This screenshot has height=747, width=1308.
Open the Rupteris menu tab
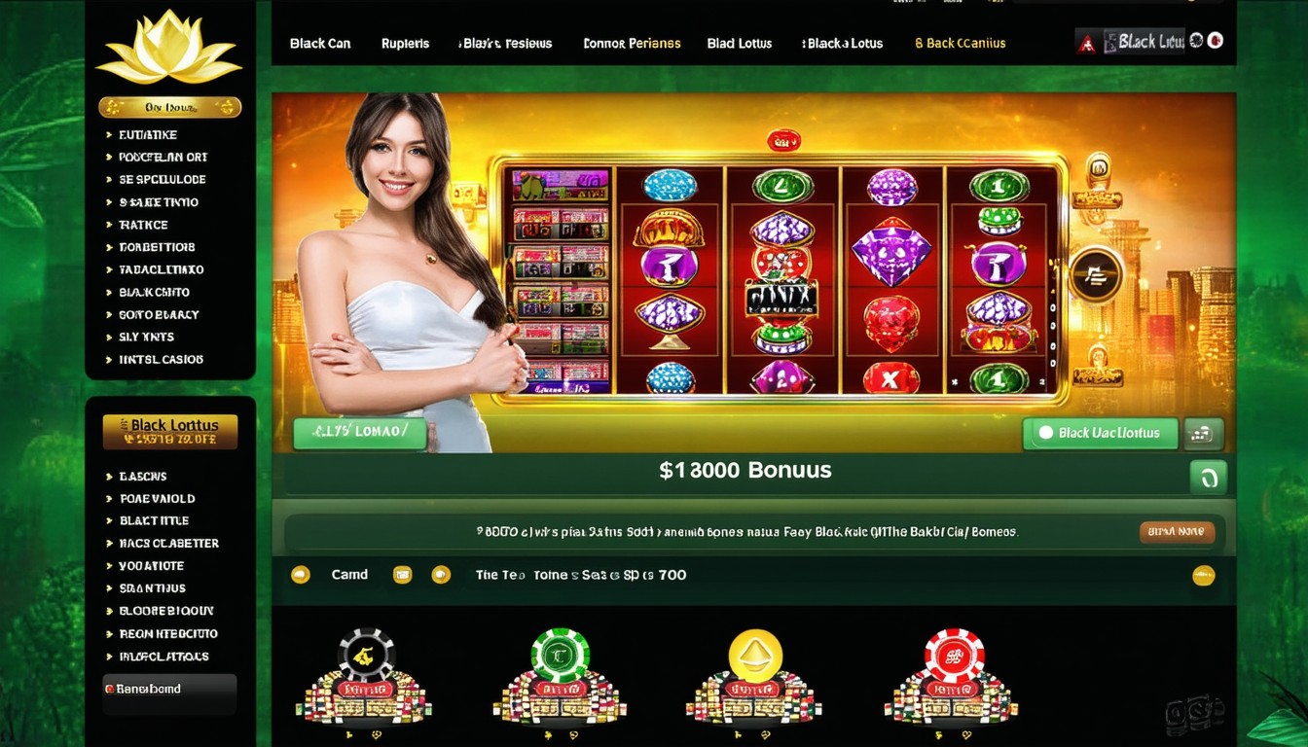point(406,44)
